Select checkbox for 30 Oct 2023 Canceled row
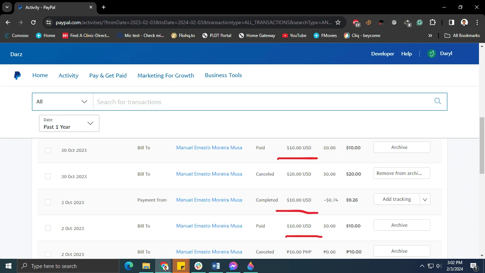The image size is (485, 273). pos(48,176)
